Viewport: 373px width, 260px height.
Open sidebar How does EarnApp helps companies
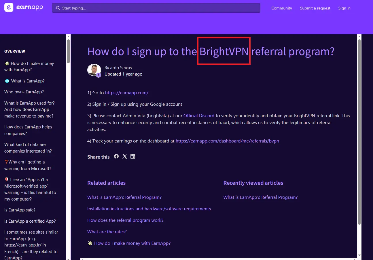pos(28,130)
